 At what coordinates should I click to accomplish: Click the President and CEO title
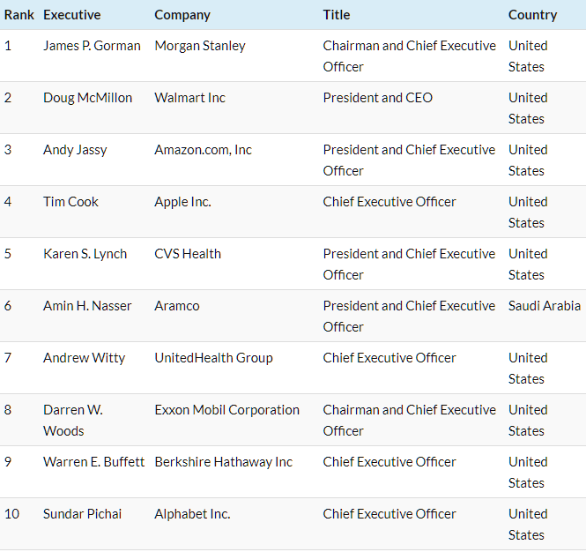[378, 98]
